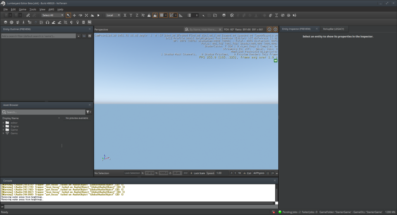The width and height of the screenshot is (397, 215).
Task: Toggle Snap to Objects and Terrain
Action: click(155, 15)
